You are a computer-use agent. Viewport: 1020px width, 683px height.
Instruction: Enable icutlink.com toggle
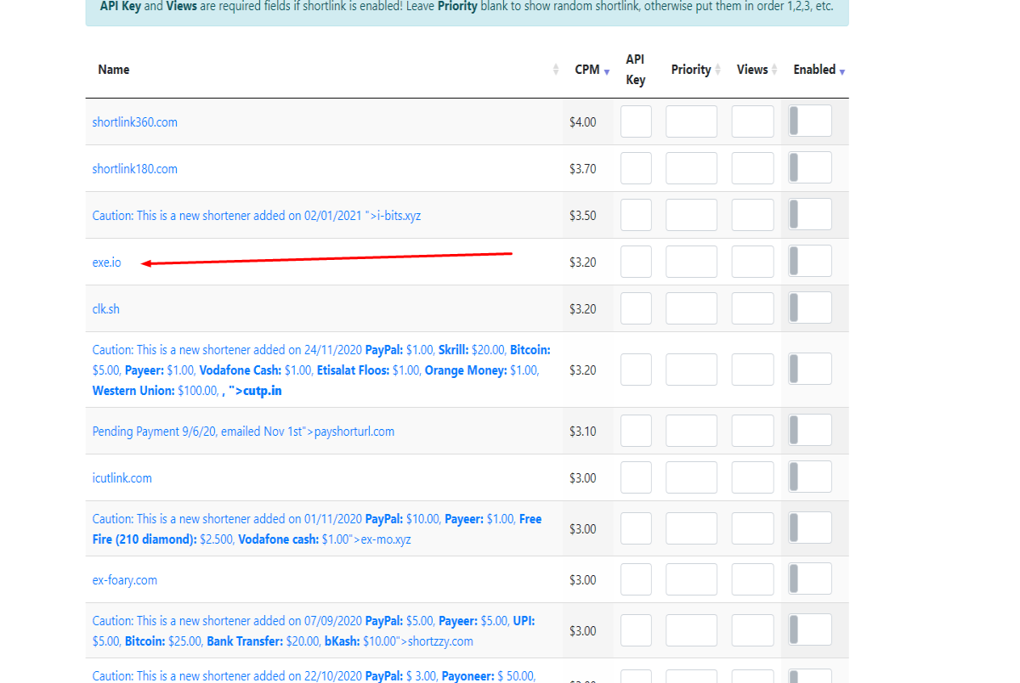click(810, 477)
